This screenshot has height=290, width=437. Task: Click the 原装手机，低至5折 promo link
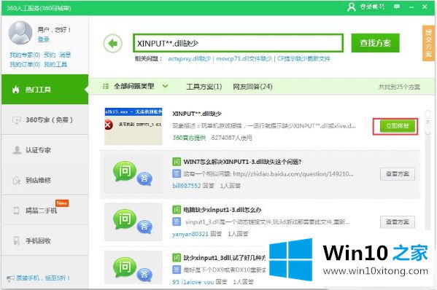[x=42, y=278]
